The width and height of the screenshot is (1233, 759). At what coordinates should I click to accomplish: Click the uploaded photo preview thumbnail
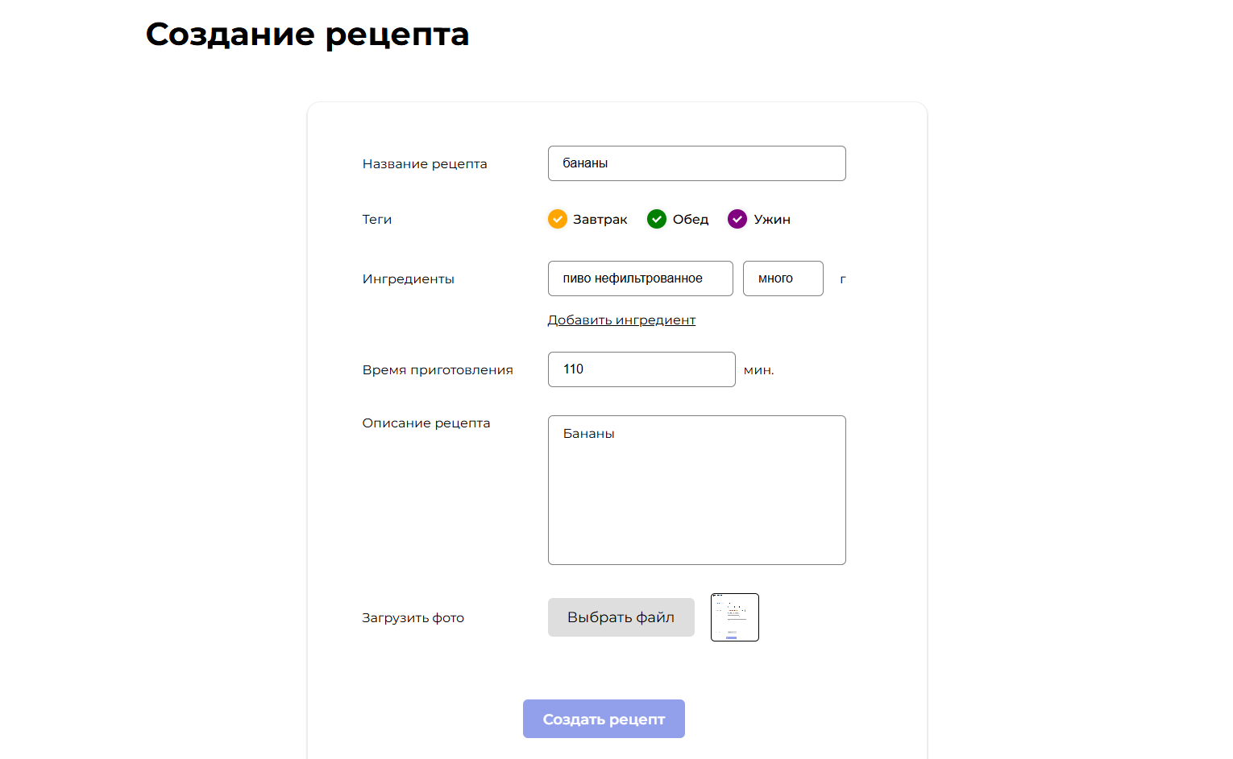pos(735,617)
